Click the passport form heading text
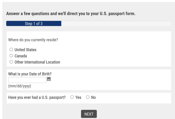The width and height of the screenshot is (175, 119). [x=71, y=13]
